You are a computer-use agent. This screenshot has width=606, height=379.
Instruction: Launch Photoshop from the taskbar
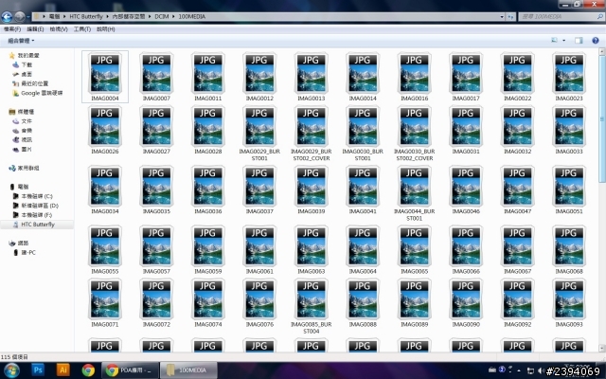coord(38,370)
